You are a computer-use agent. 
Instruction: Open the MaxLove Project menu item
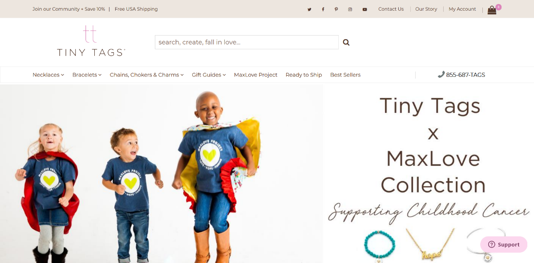tap(255, 75)
